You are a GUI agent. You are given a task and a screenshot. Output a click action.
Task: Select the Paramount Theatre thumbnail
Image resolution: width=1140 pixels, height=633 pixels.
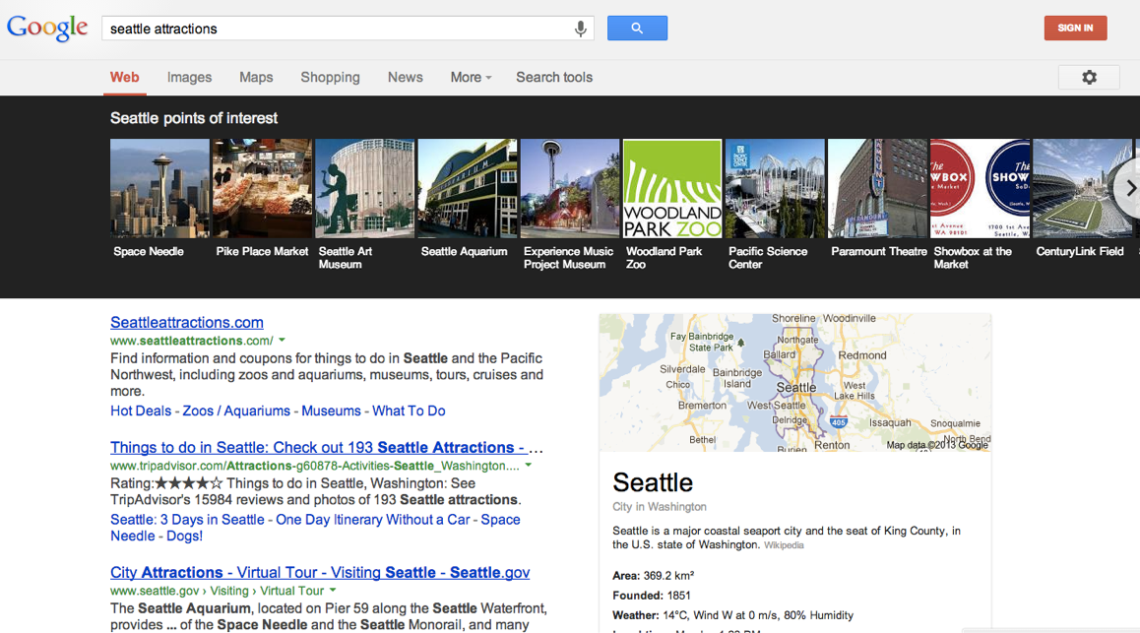[x=877, y=188]
